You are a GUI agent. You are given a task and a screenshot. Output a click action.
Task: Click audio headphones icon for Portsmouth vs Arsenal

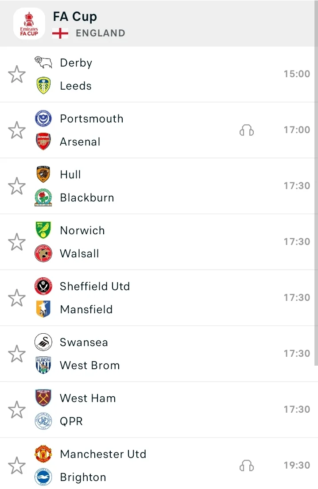[247, 130]
